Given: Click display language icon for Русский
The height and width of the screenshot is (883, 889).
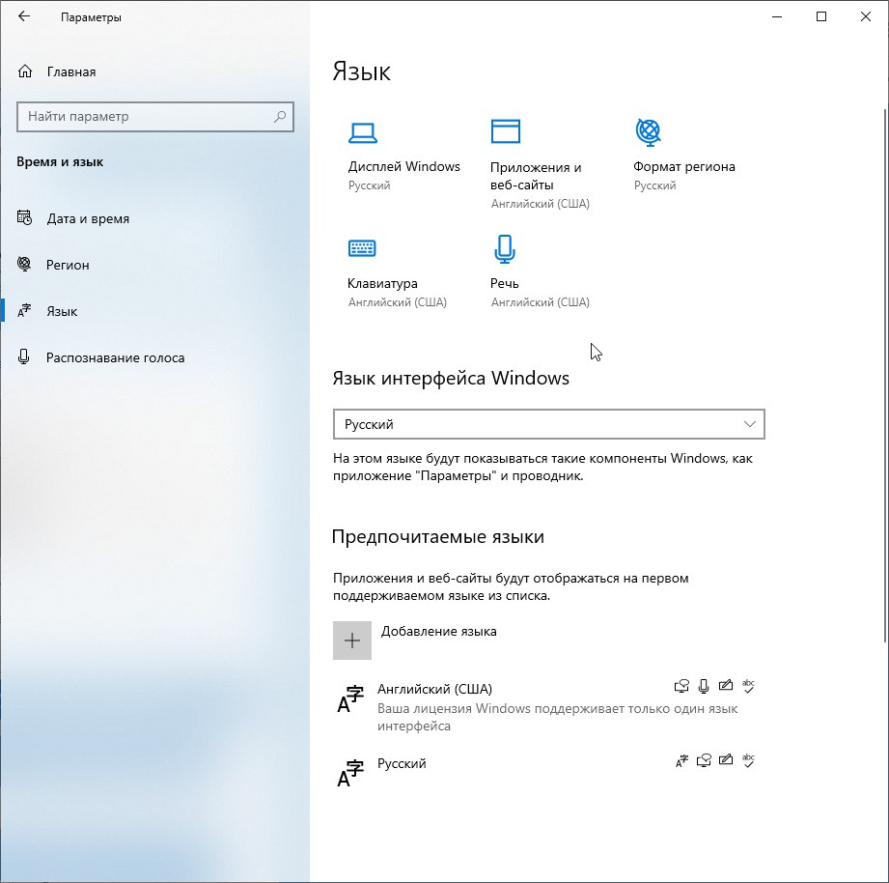Looking at the screenshot, I should [x=681, y=760].
